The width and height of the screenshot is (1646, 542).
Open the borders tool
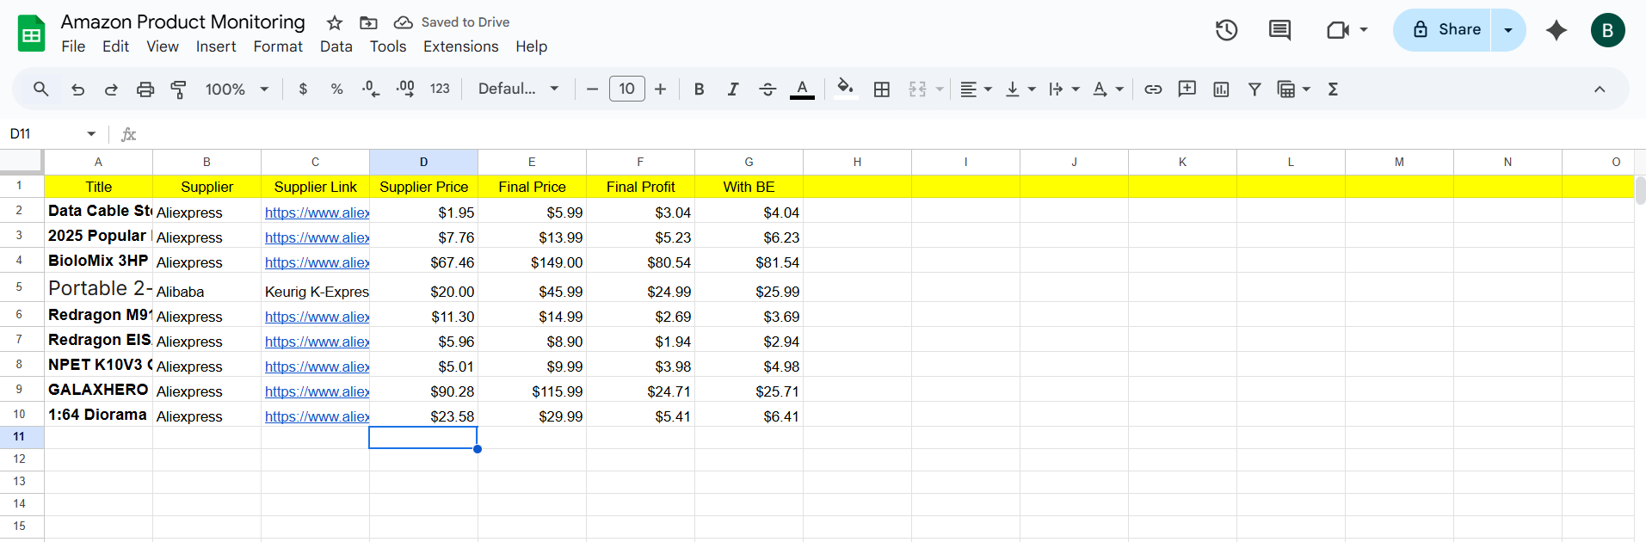[x=882, y=89]
